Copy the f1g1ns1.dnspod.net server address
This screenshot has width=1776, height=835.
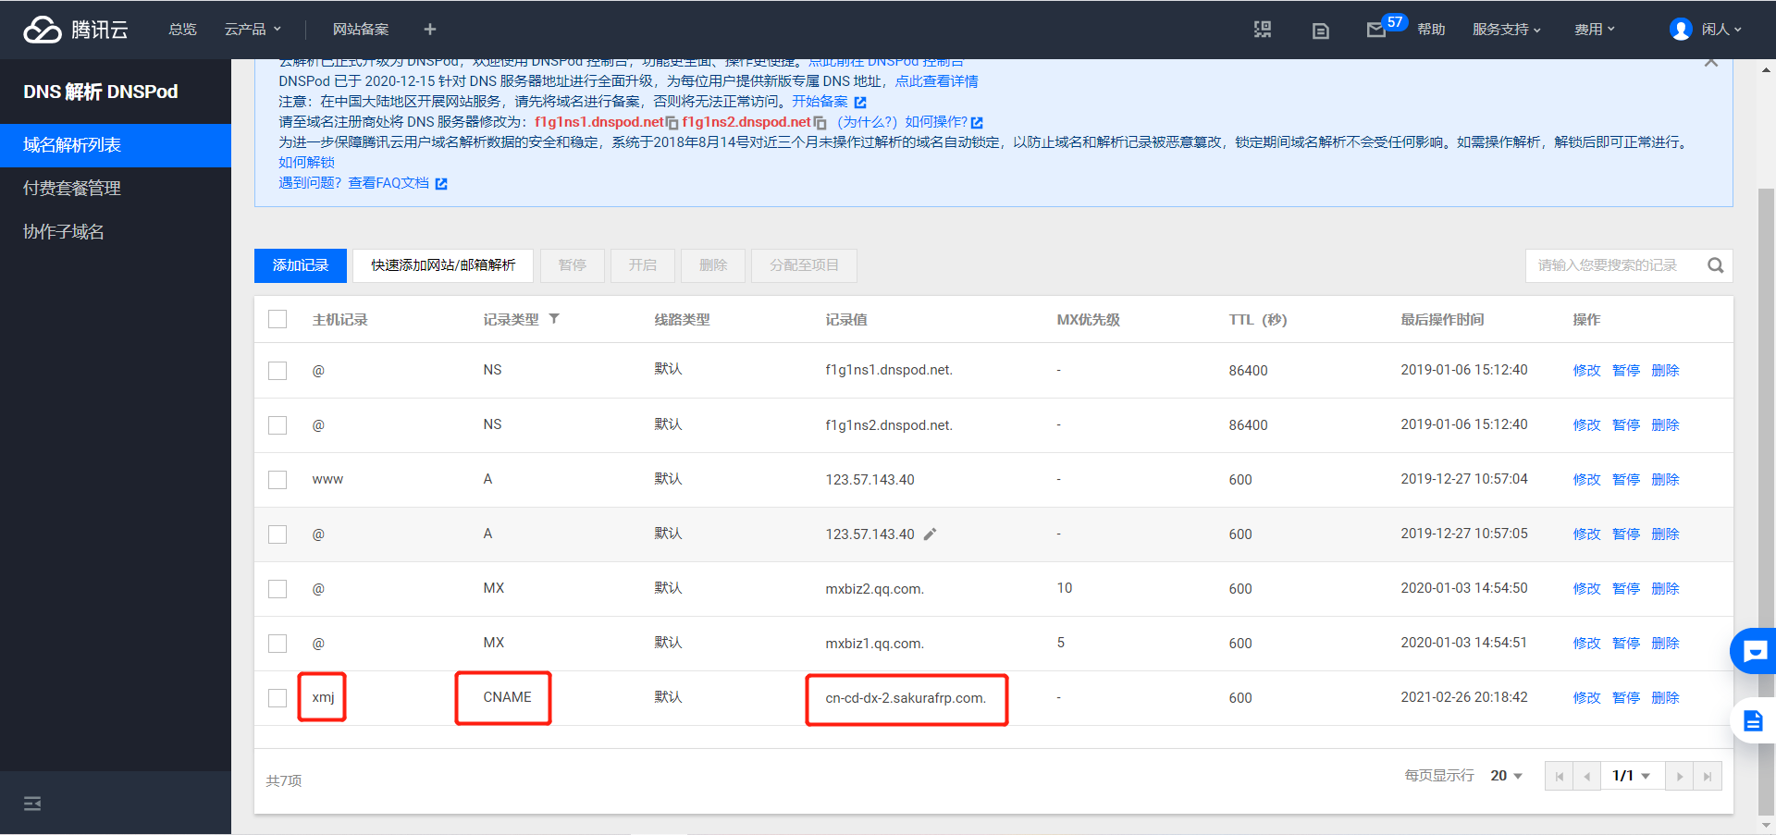[x=672, y=123]
